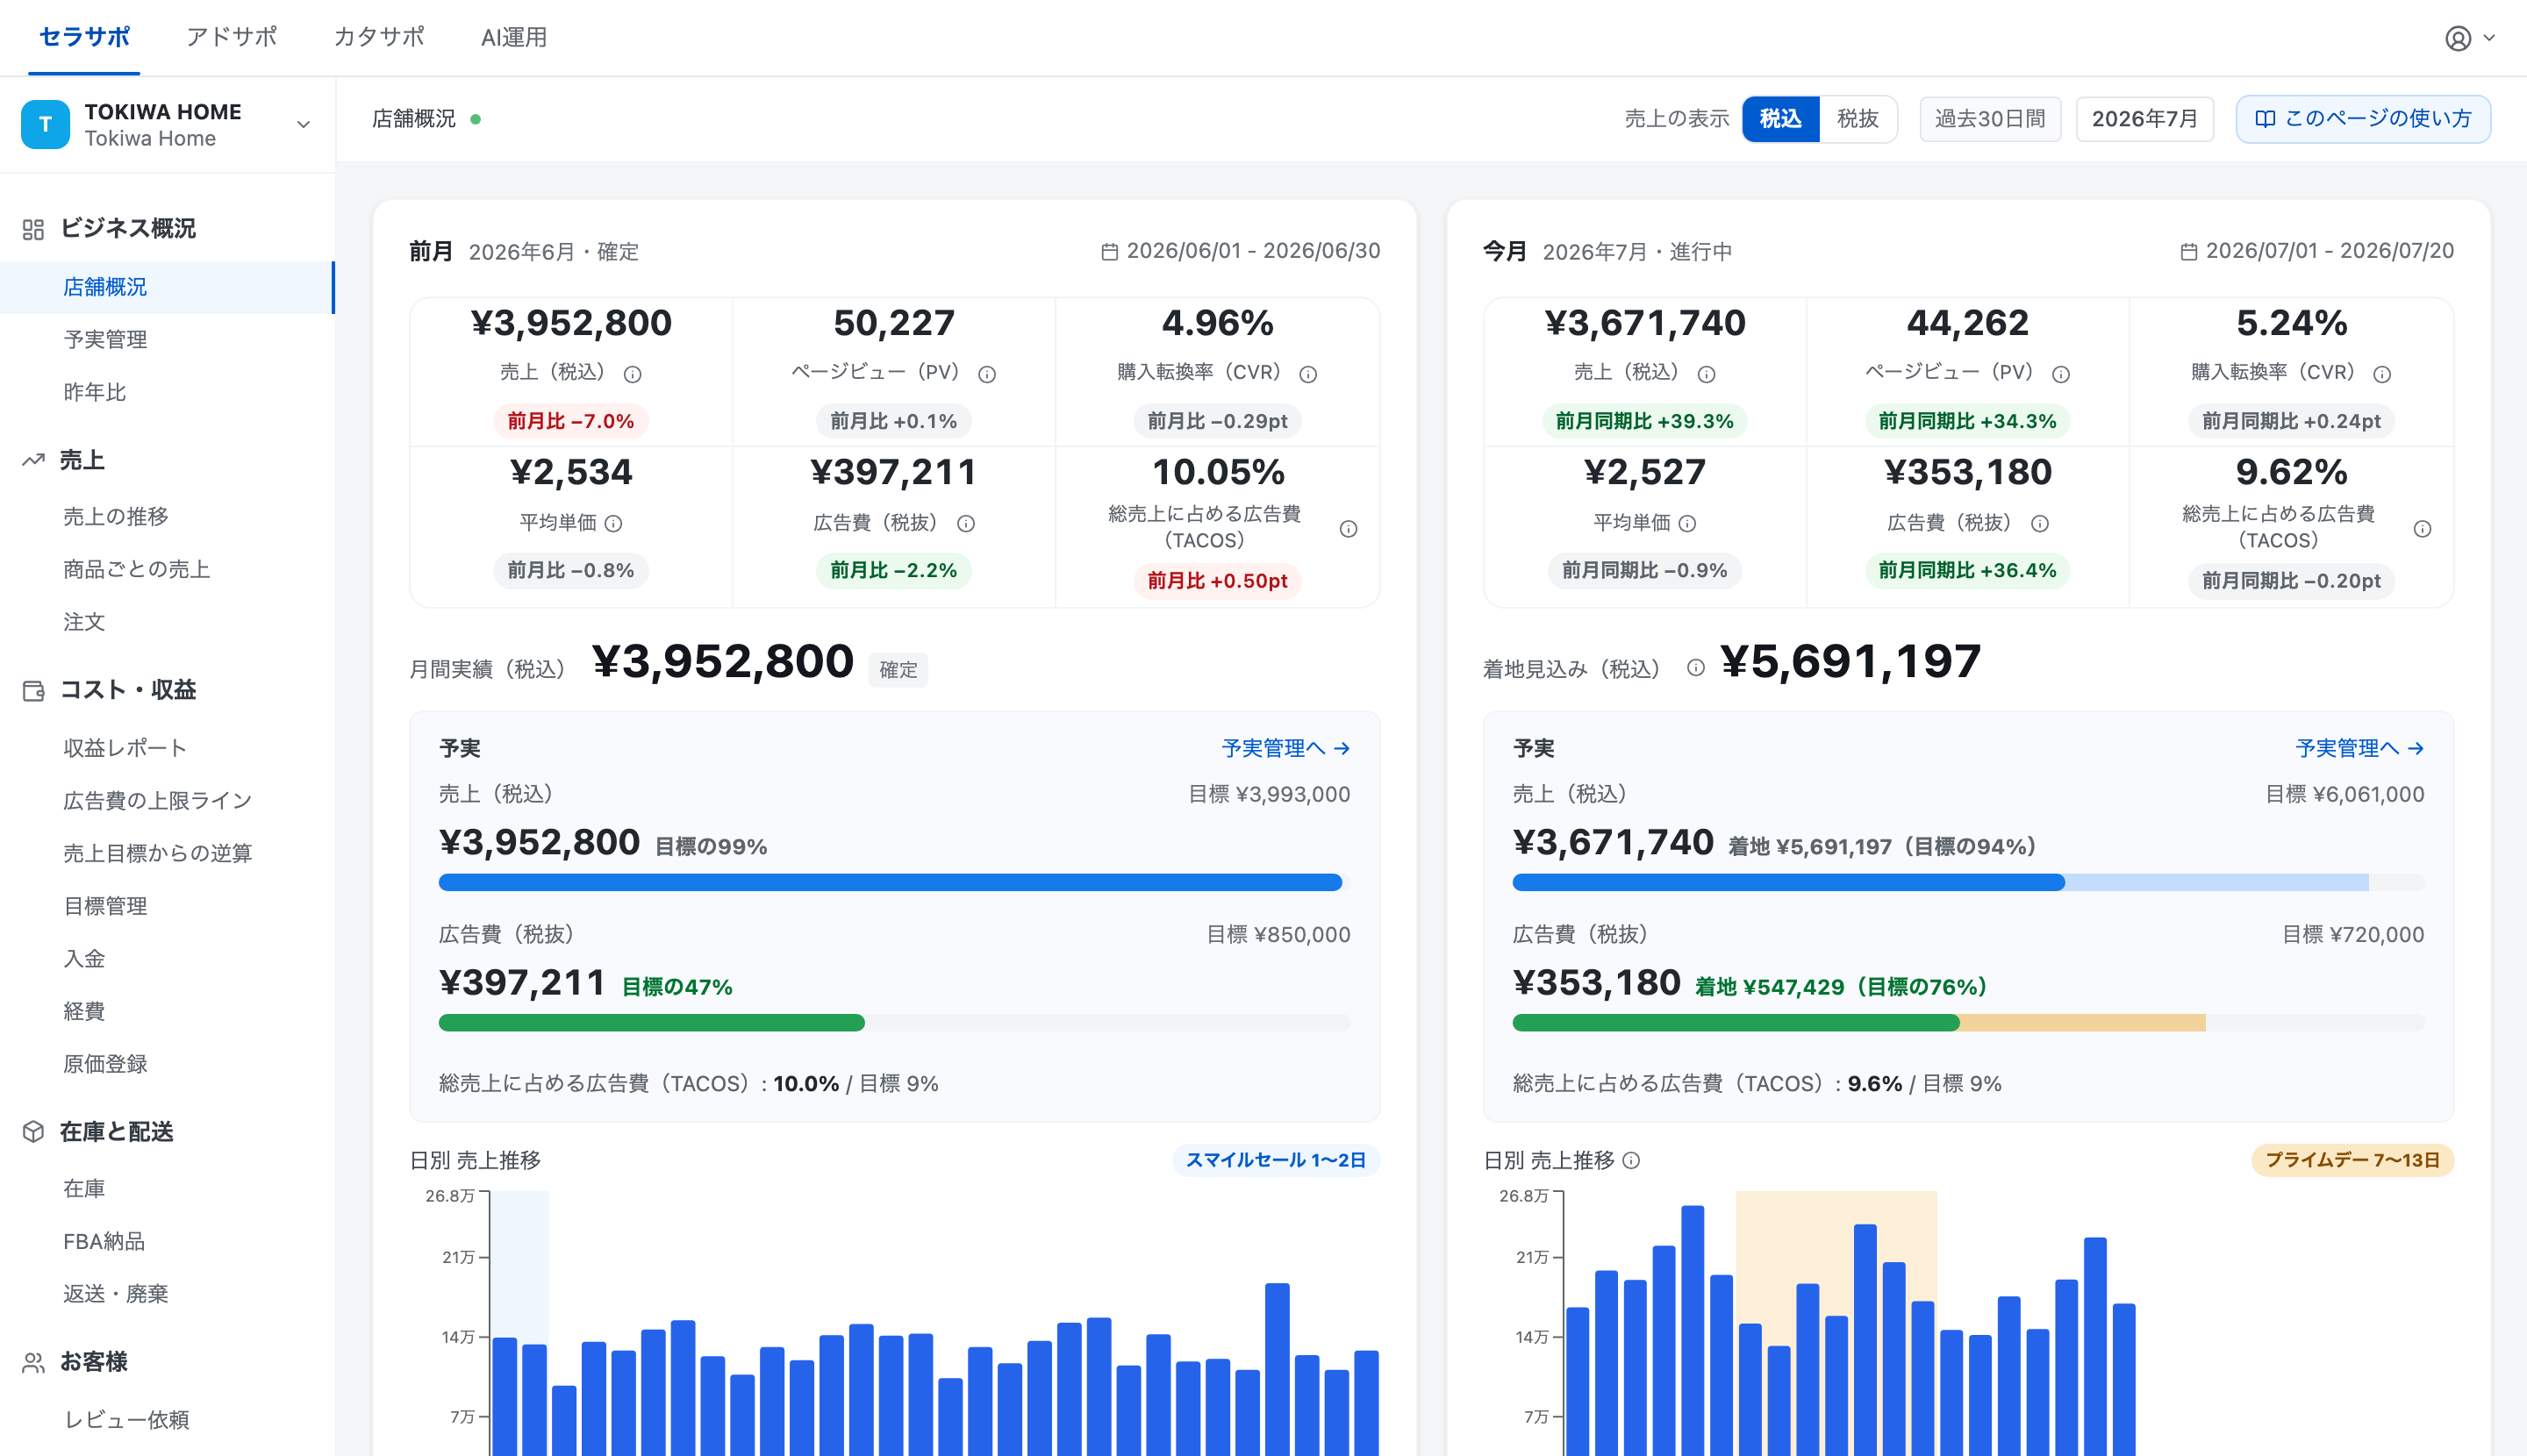
Task: Click info icon beside 前月 売上（税込）
Action: pyautogui.click(x=633, y=374)
